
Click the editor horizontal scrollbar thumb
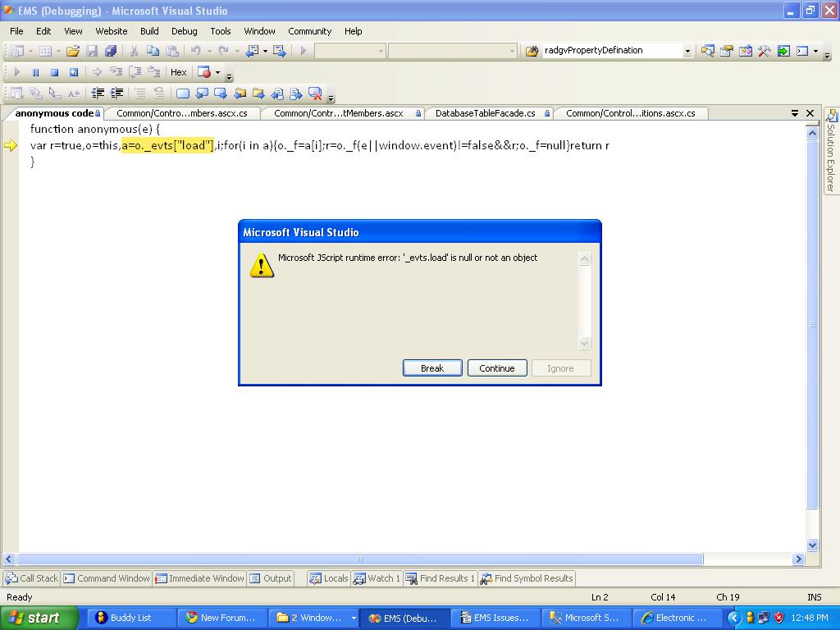click(359, 559)
